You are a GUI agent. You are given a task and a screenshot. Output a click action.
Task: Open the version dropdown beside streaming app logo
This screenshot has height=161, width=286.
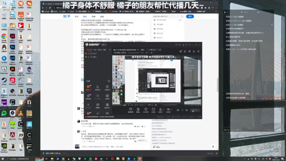point(104,45)
